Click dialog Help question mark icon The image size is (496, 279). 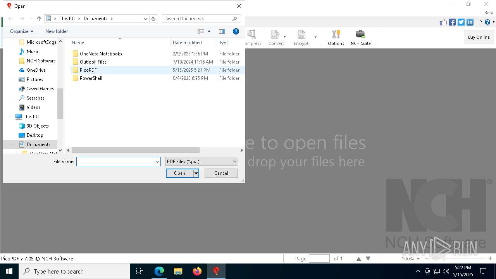(x=236, y=31)
